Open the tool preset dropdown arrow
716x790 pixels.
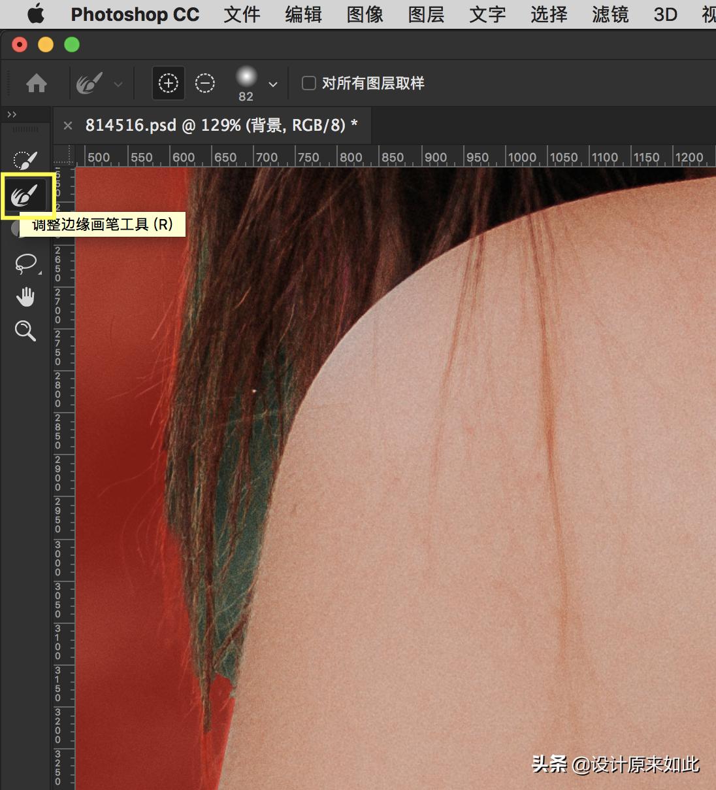[x=118, y=84]
